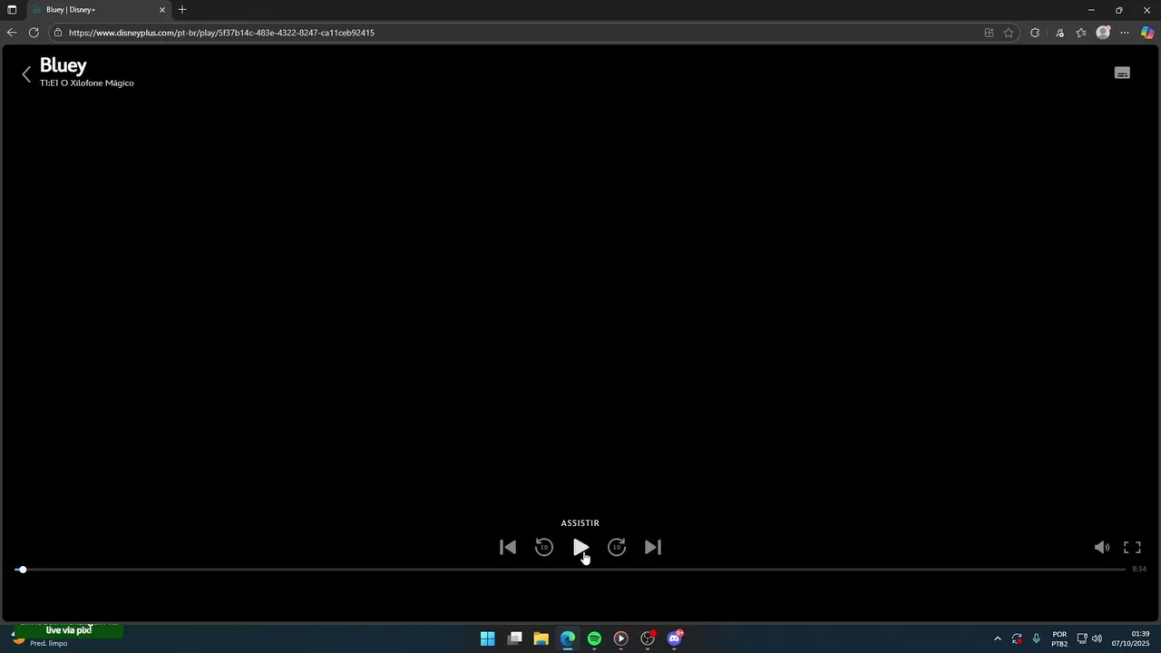1161x653 pixels.
Task: Go back from the Bluey player
Action: pos(26,73)
